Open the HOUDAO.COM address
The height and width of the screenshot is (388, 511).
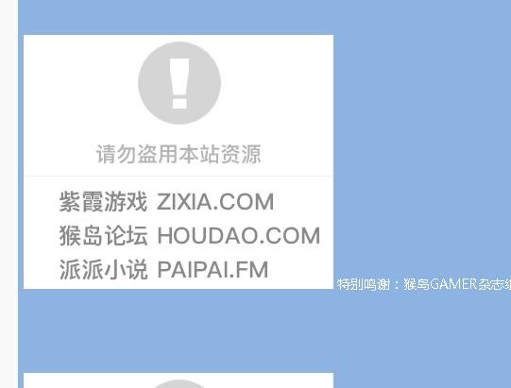(239, 235)
